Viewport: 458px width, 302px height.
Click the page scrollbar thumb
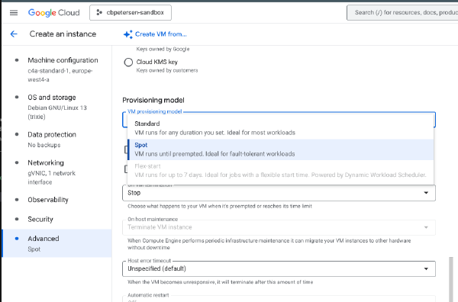(x=452, y=279)
